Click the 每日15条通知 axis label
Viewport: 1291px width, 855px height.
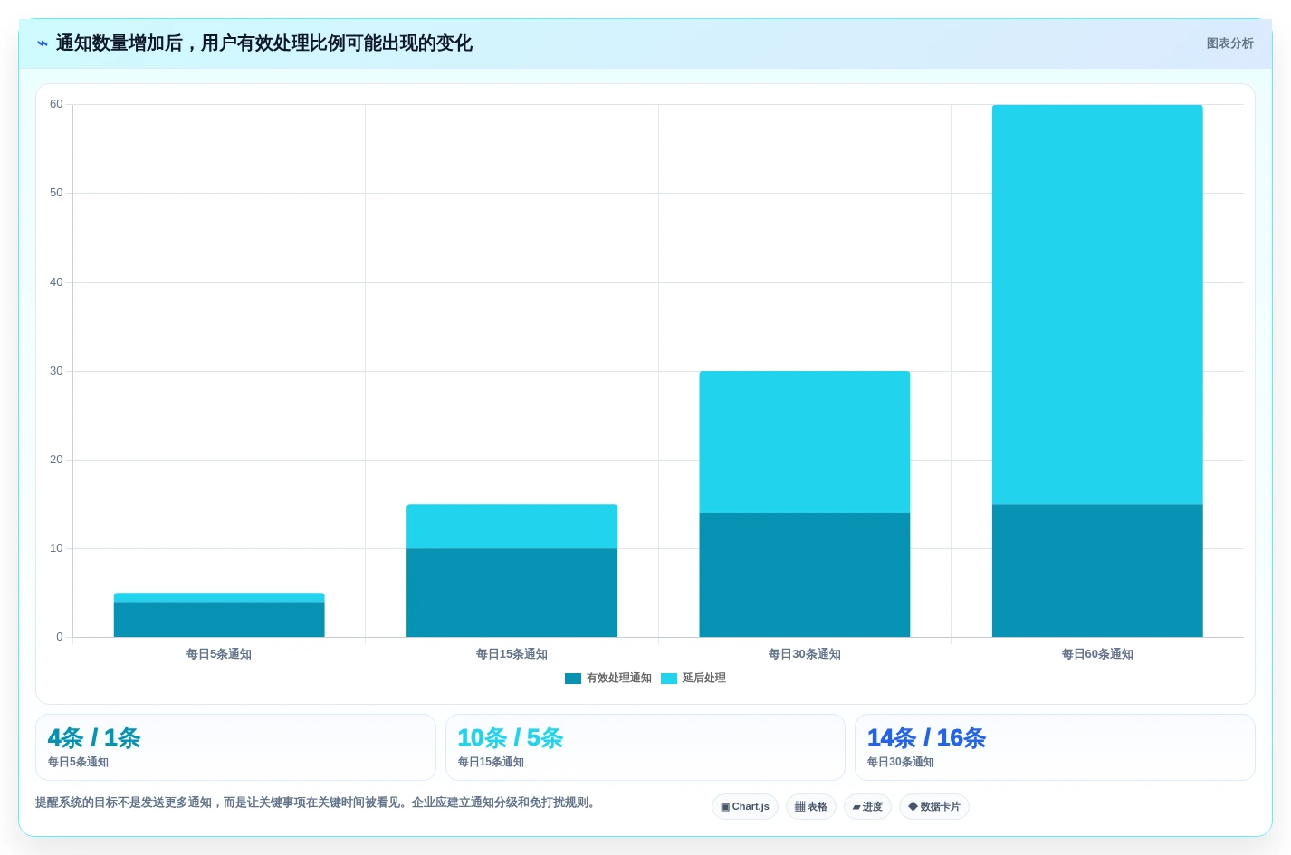512,654
